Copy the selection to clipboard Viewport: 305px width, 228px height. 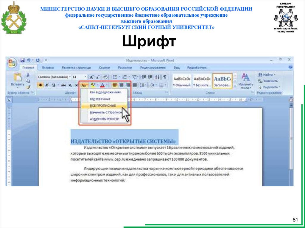[x=28, y=81]
